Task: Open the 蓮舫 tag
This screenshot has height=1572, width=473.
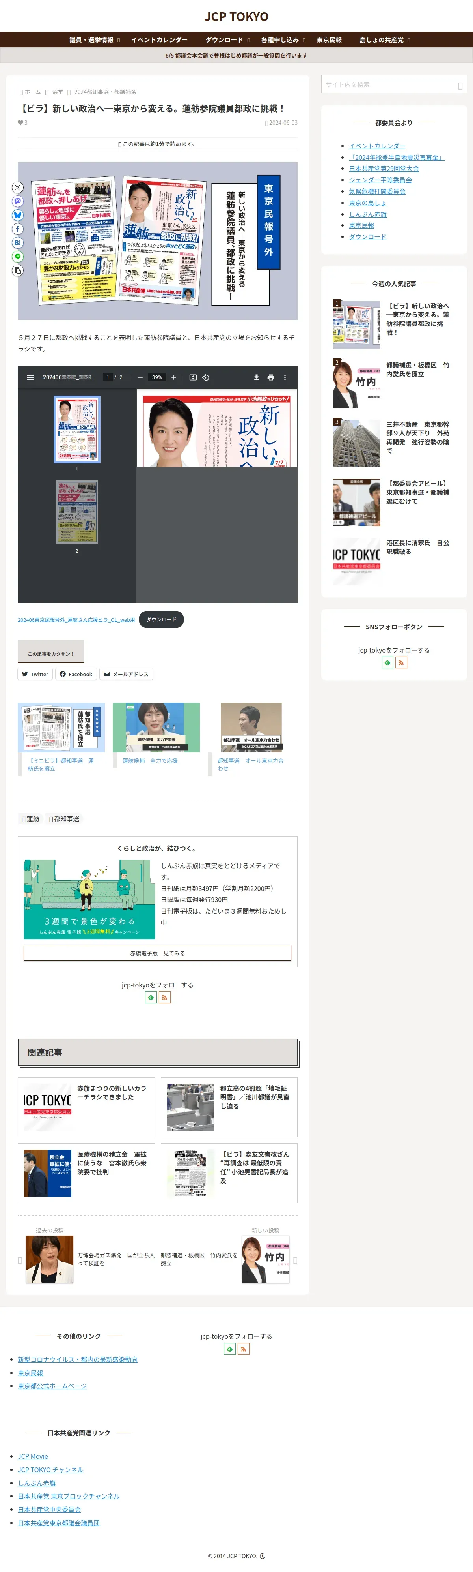Action: [x=30, y=819]
